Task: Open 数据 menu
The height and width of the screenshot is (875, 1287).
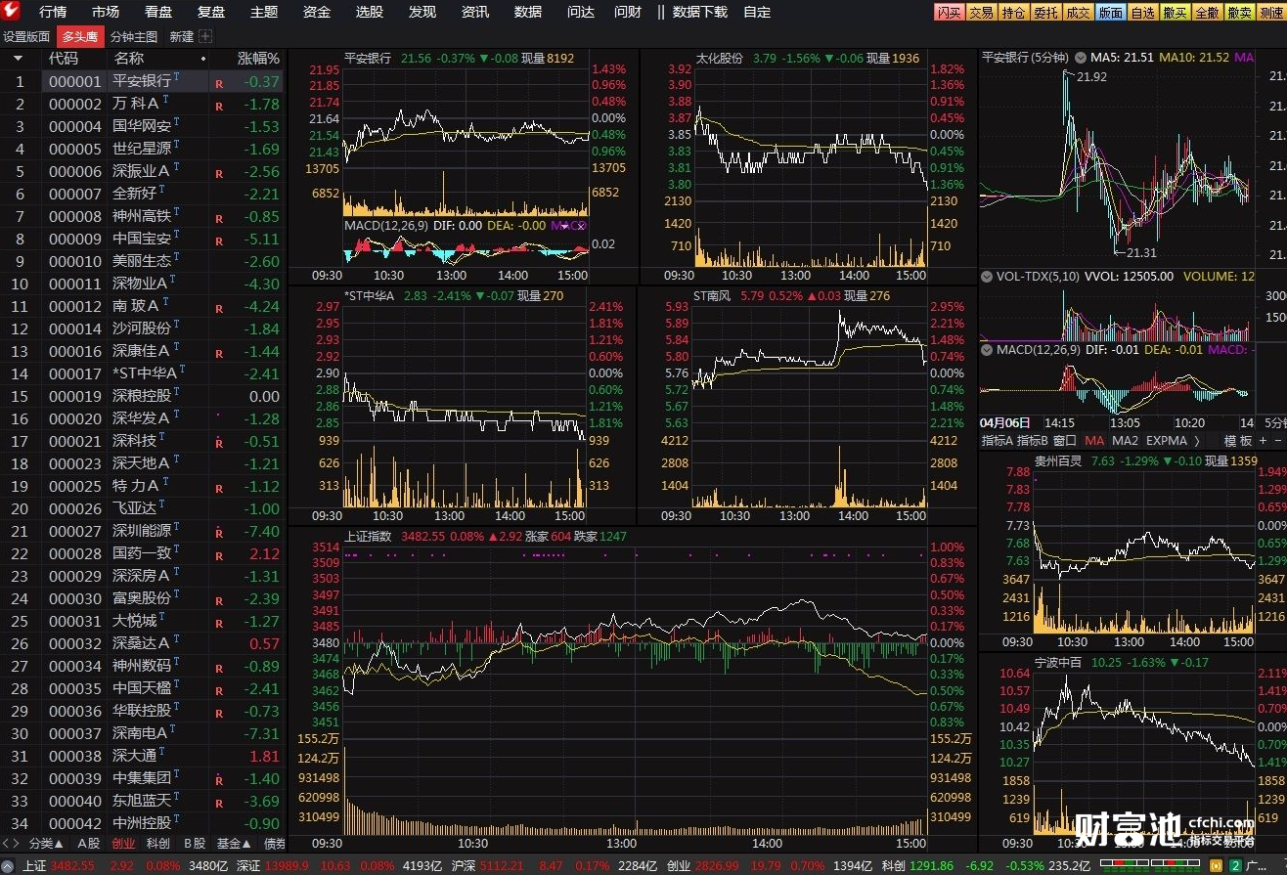Action: [x=528, y=12]
